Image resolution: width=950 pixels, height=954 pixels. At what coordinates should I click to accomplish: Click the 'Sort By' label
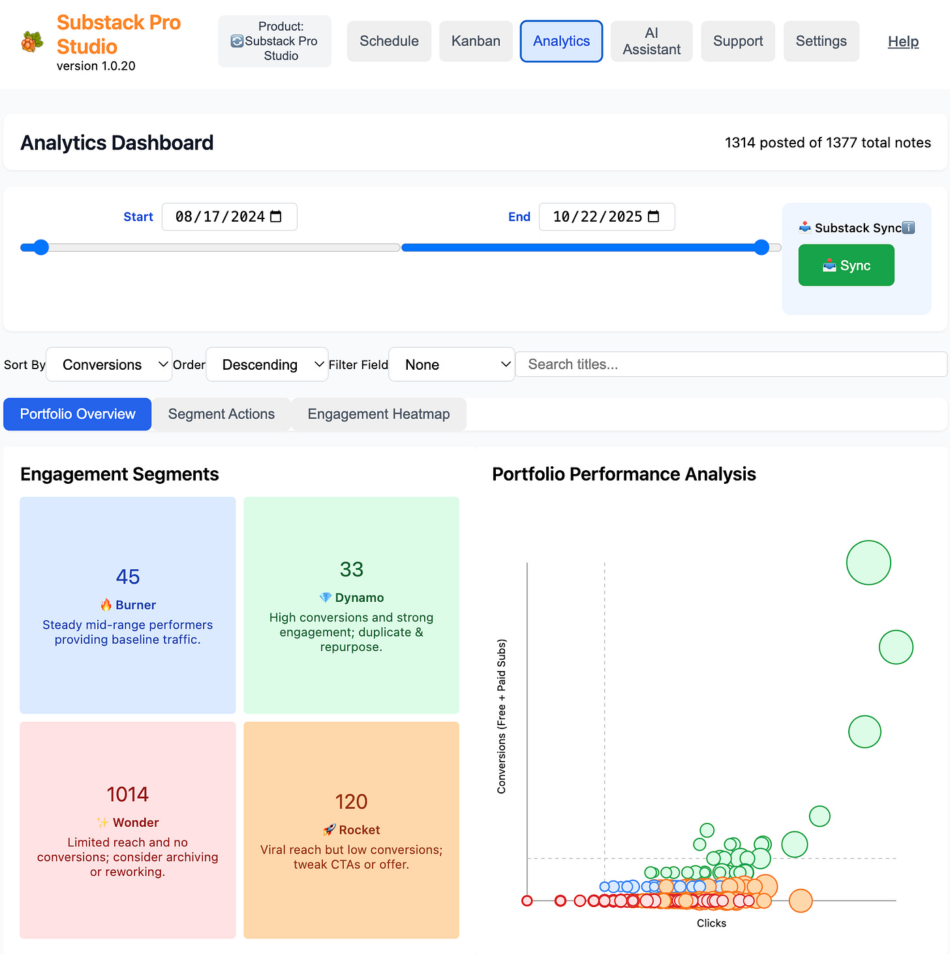(25, 365)
